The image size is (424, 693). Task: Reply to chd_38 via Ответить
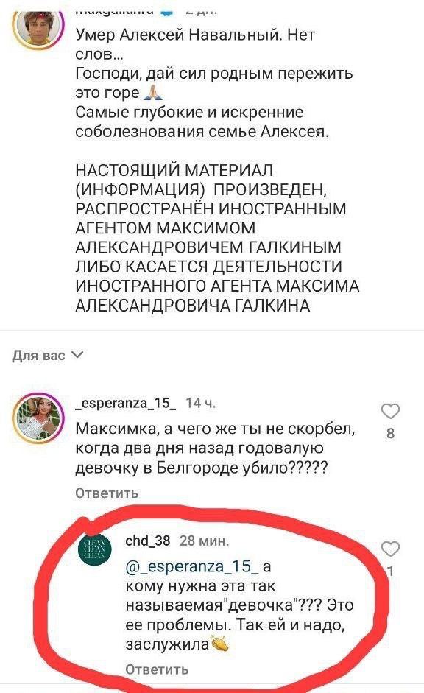click(x=157, y=669)
